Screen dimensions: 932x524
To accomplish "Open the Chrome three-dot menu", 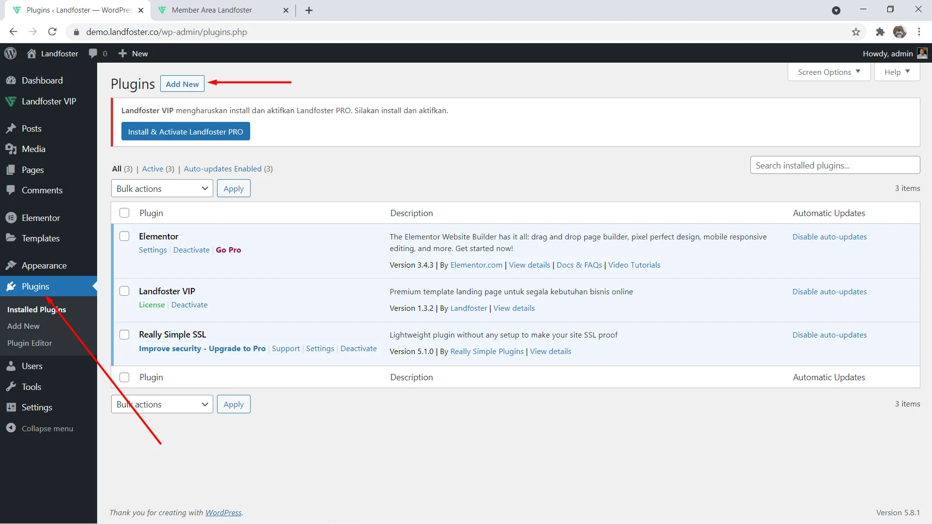I will coord(919,32).
